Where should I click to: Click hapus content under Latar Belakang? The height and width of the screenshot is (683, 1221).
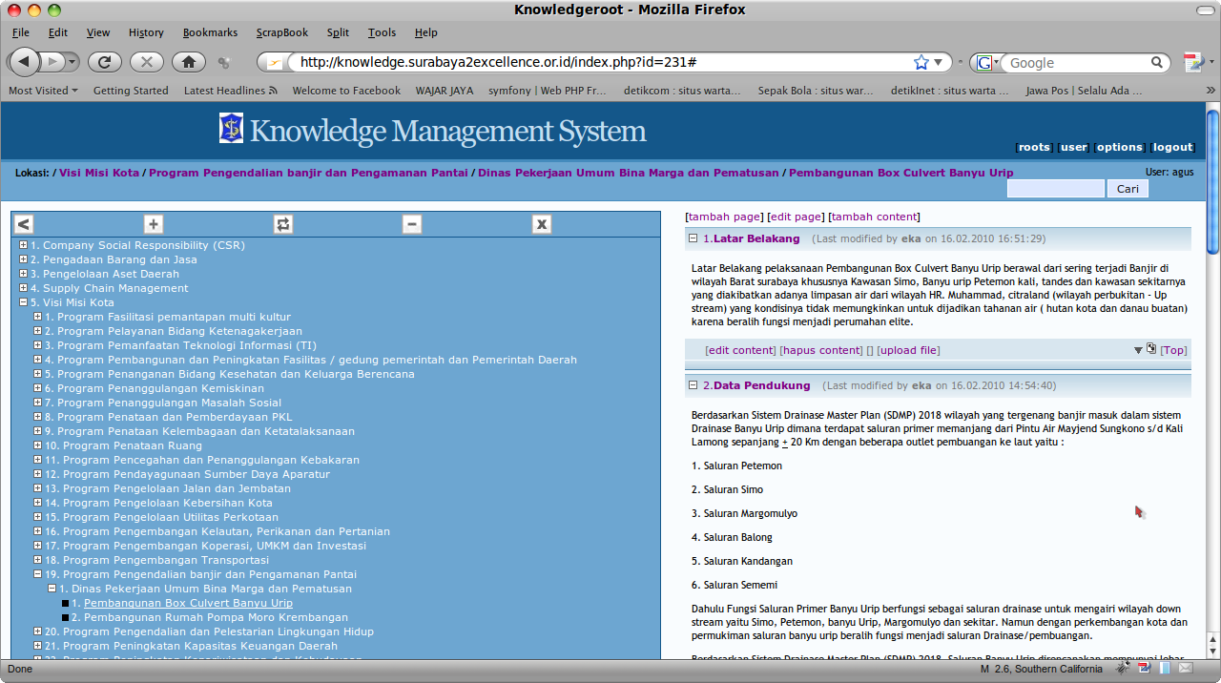[822, 350]
